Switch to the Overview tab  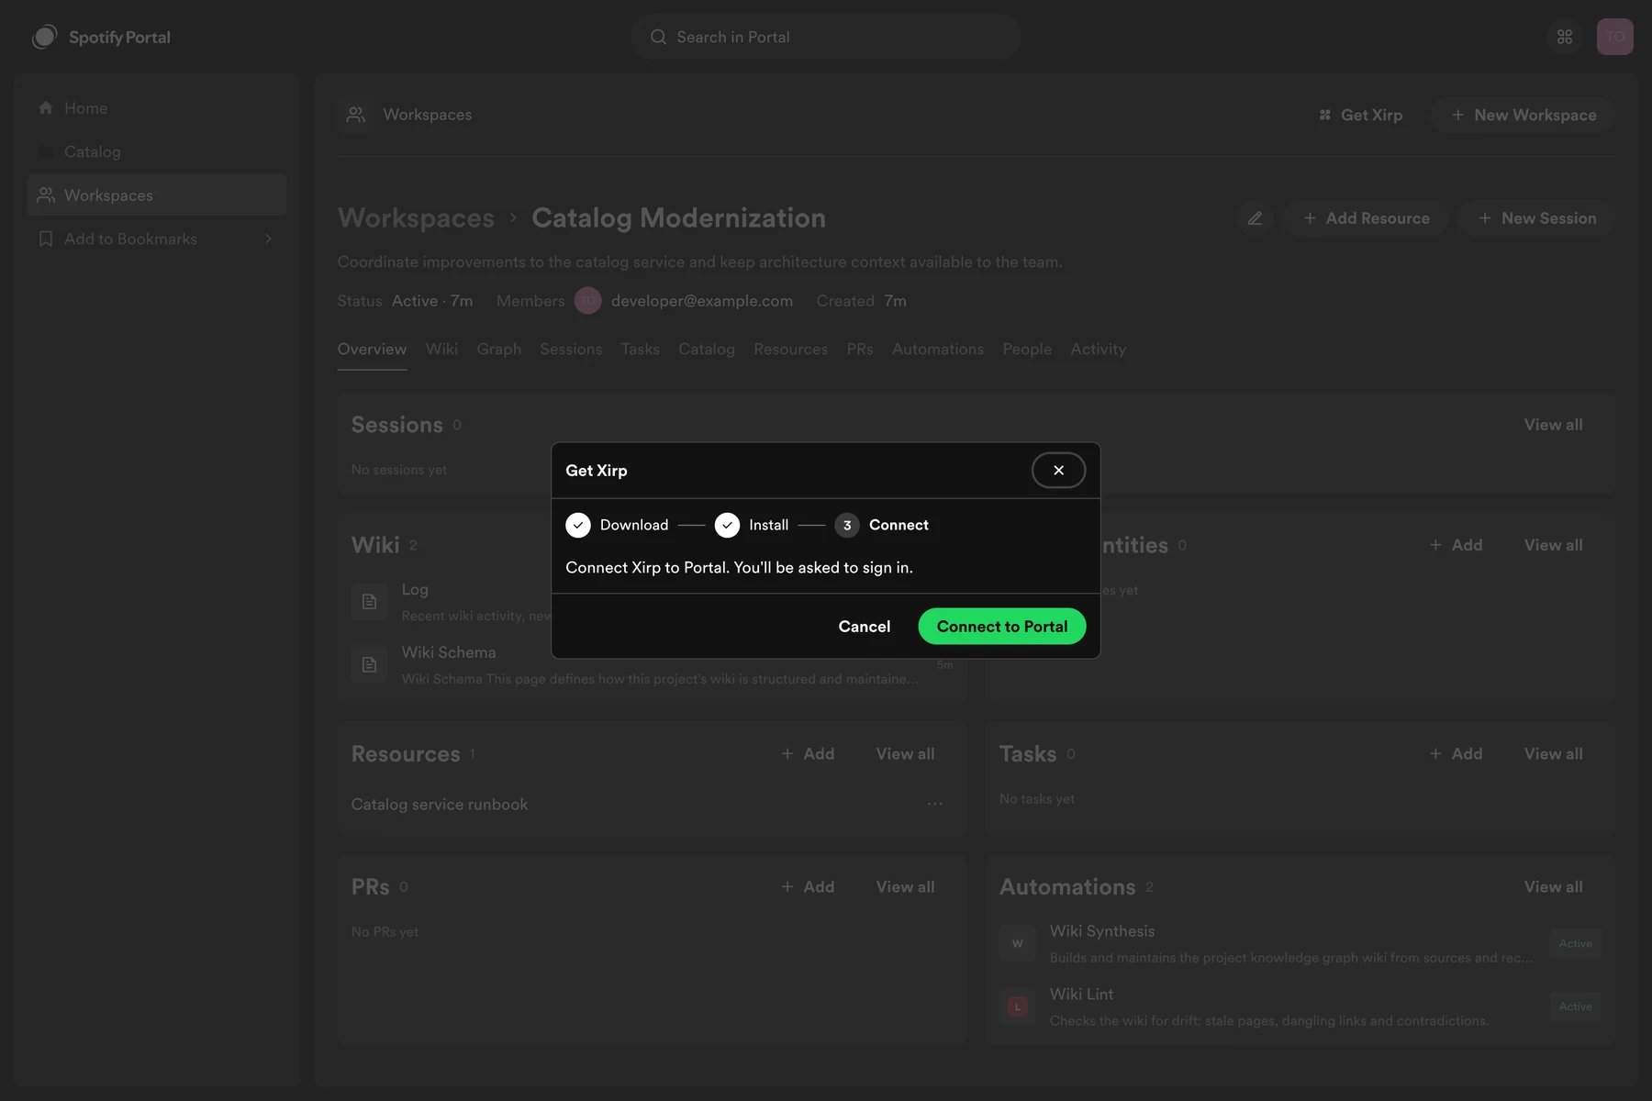[372, 350]
